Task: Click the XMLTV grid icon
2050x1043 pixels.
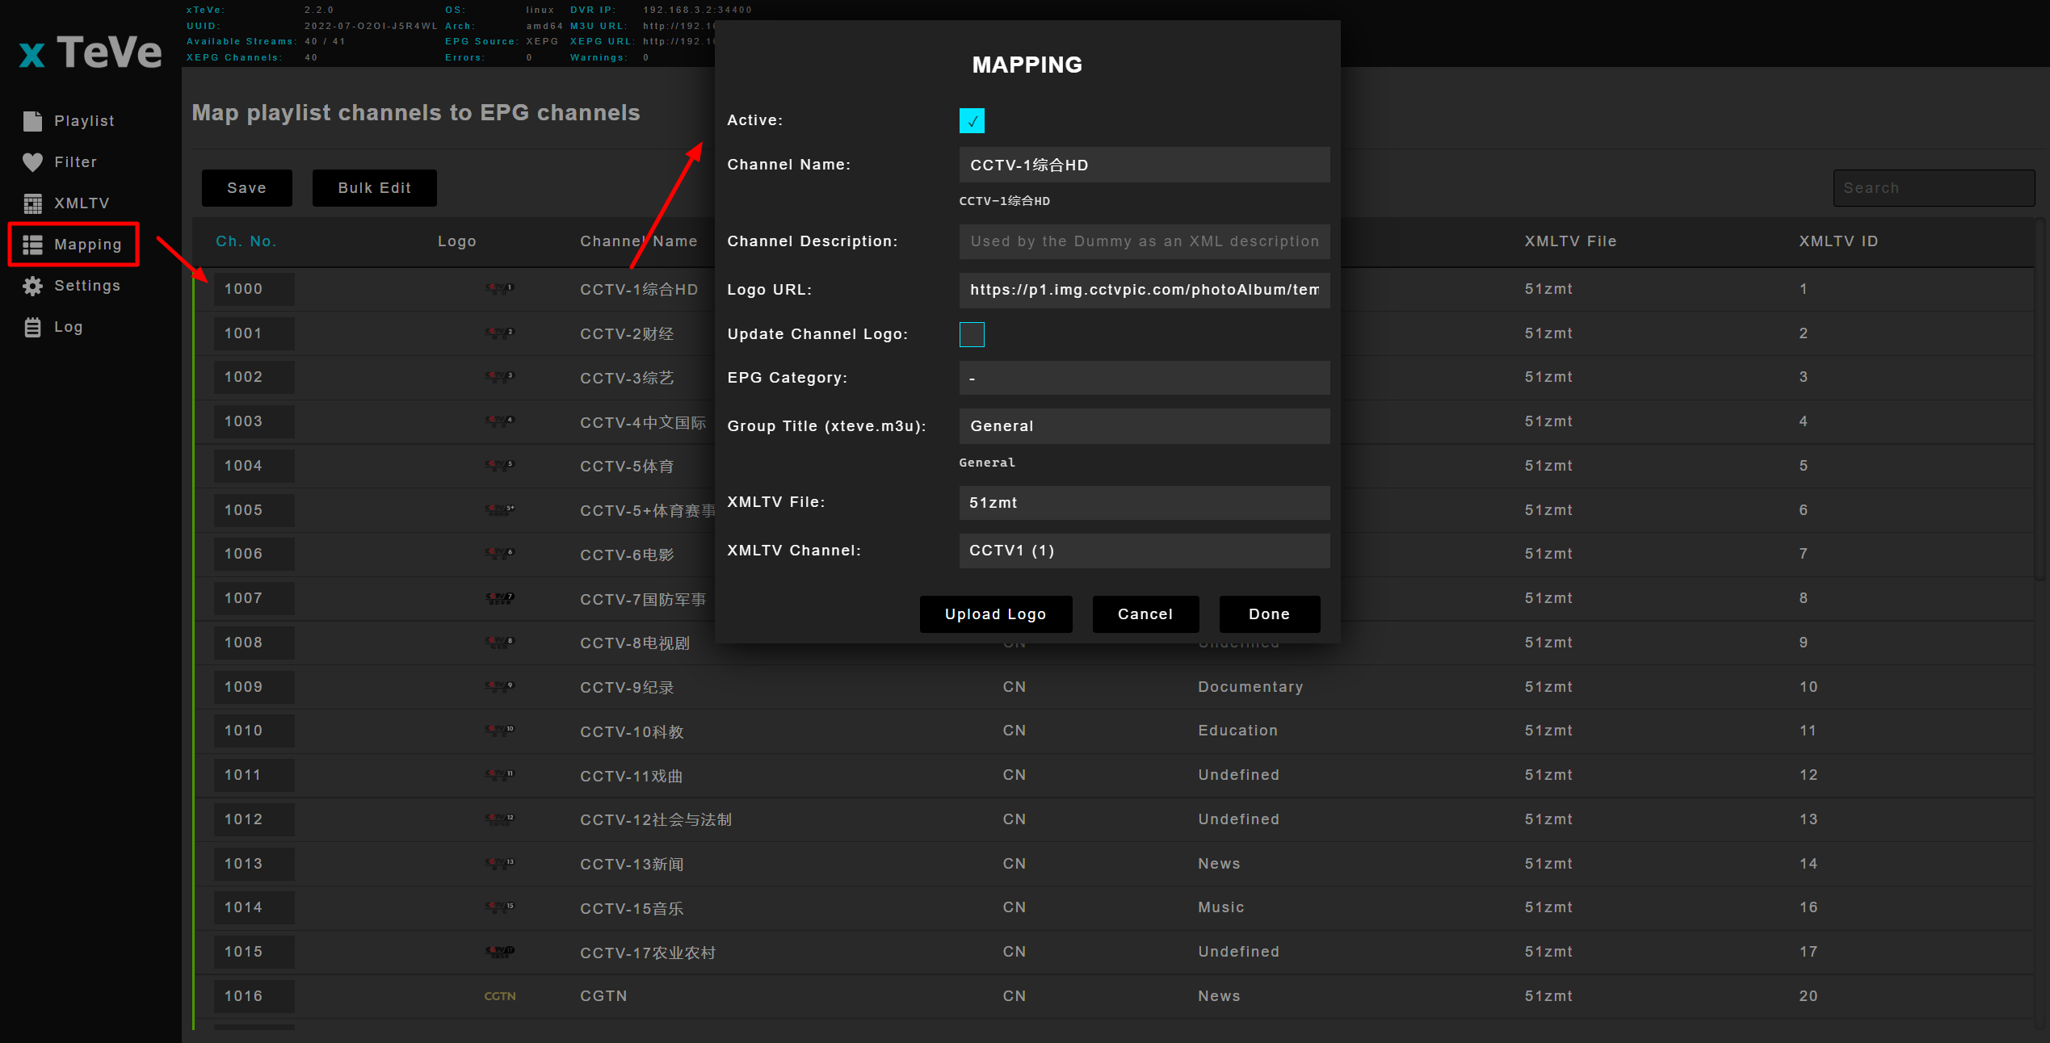Action: pyautogui.click(x=32, y=203)
